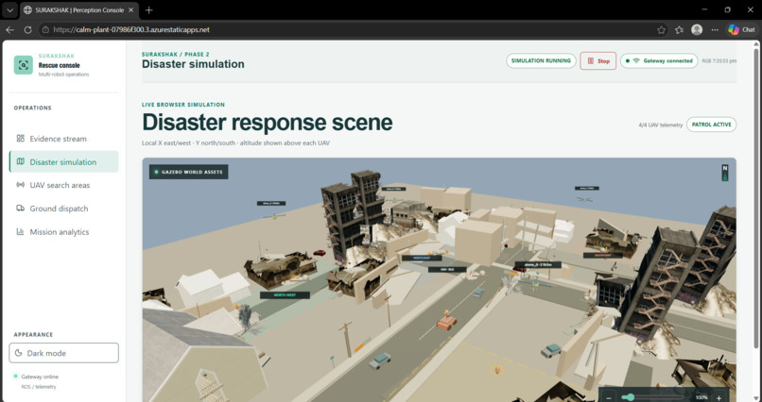Click the NORTH WEST zone label in scene

pyautogui.click(x=285, y=294)
